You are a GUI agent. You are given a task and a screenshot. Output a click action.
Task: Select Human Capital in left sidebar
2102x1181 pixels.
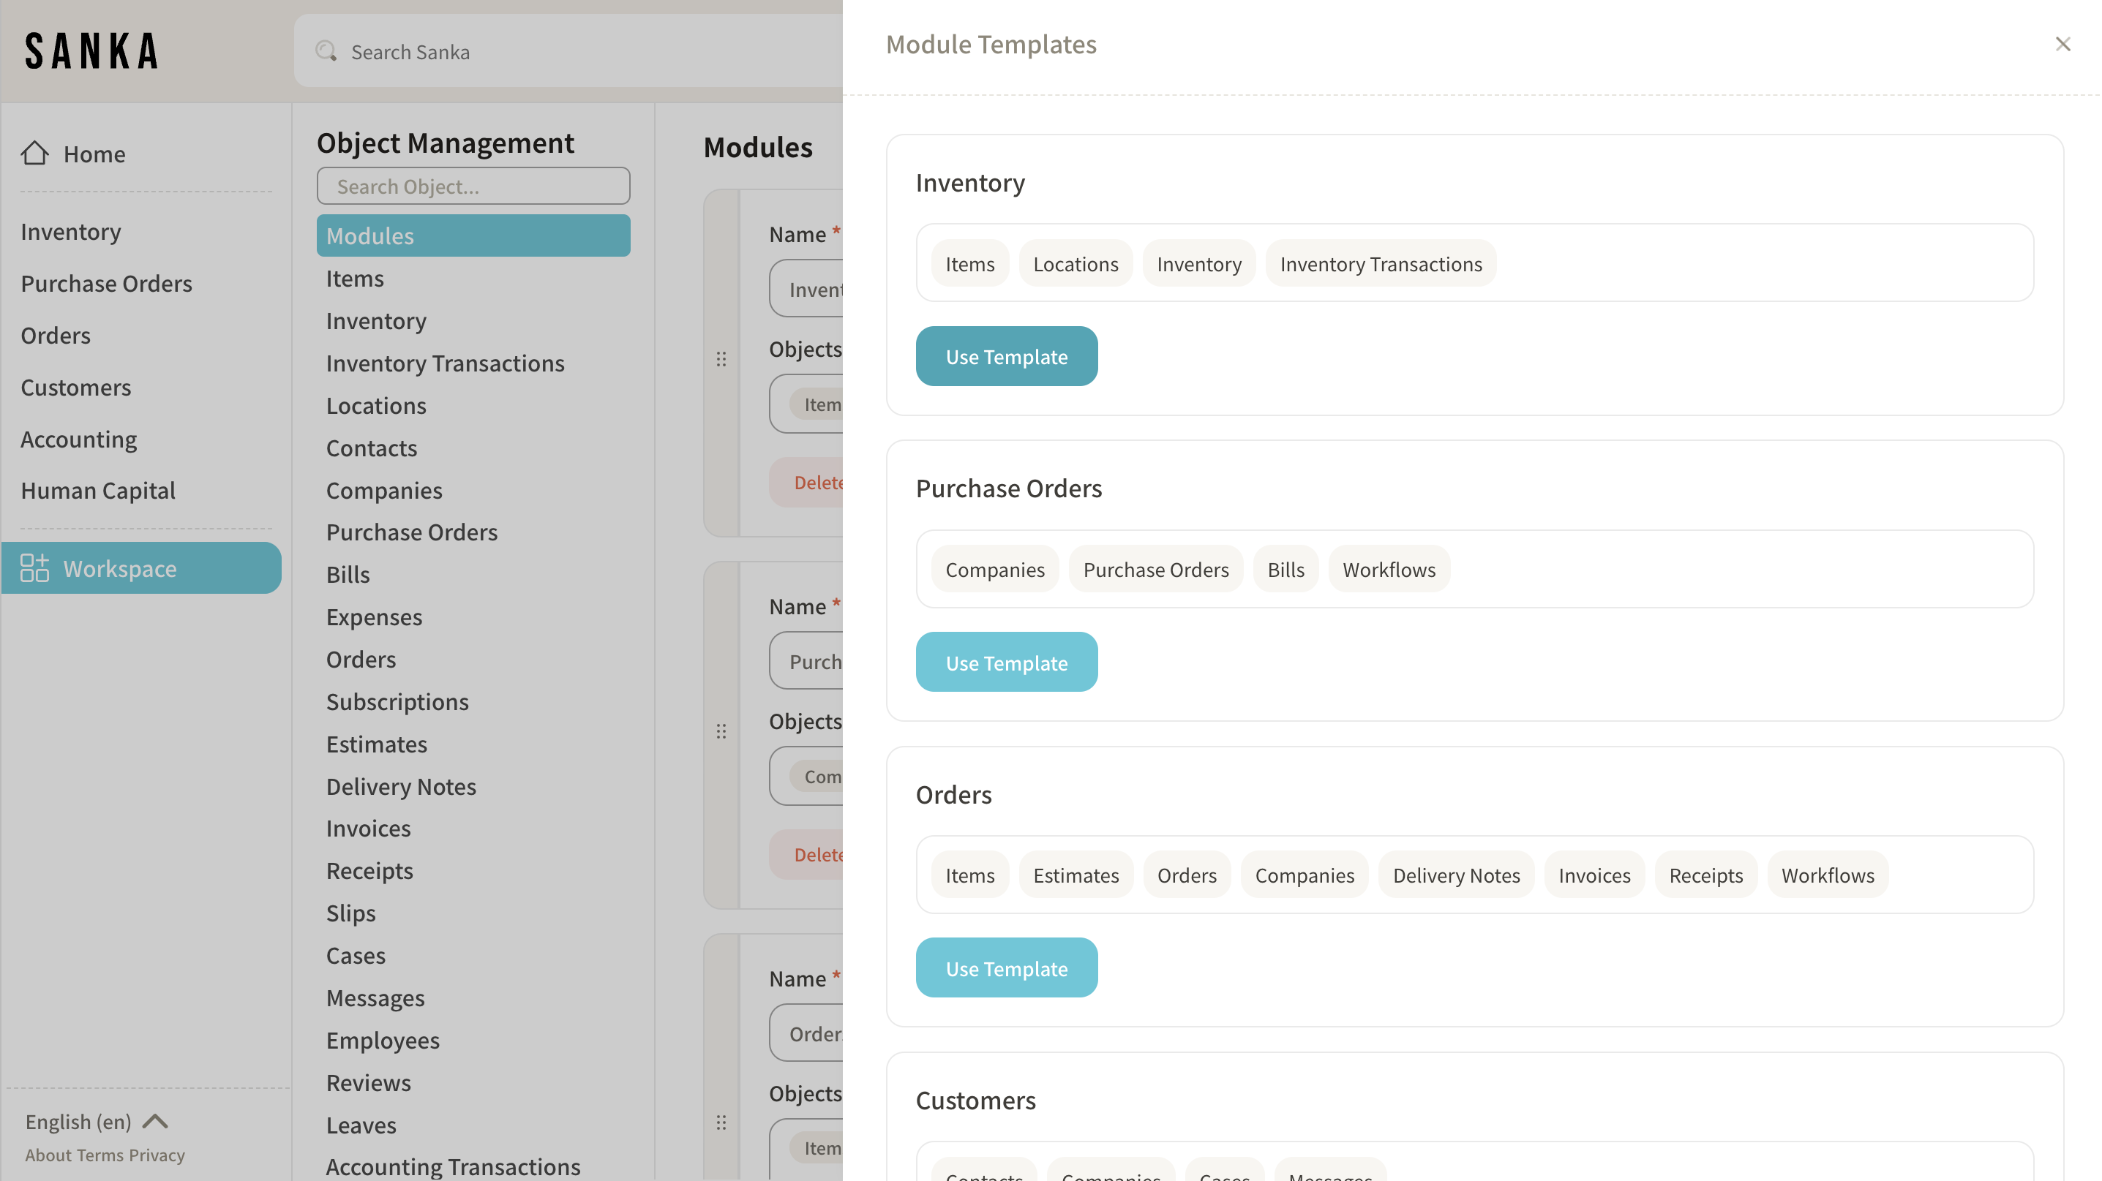click(98, 490)
